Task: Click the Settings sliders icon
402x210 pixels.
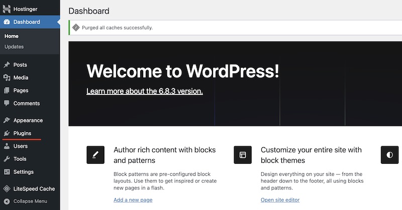Action: tap(7, 172)
